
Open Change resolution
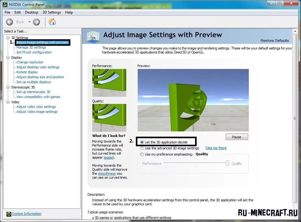pyautogui.click(x=30, y=62)
